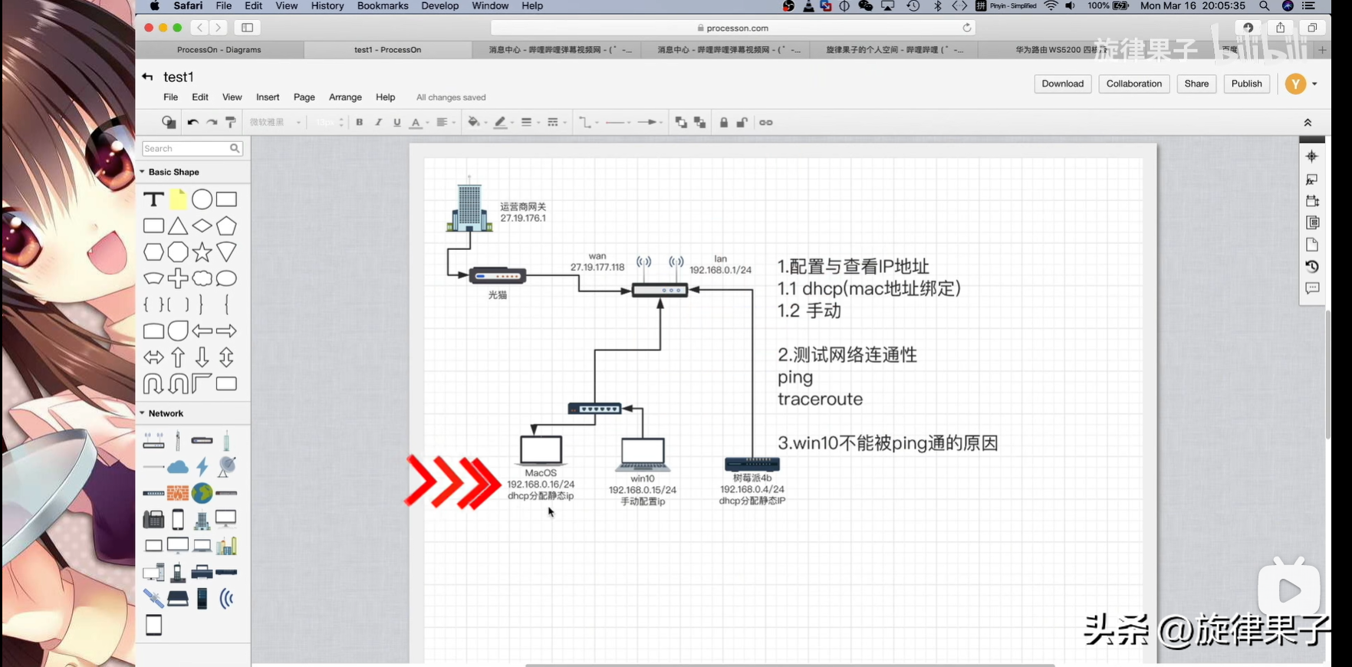The height and width of the screenshot is (667, 1352).
Task: Click the undo arrow in toolbar
Action: (192, 123)
